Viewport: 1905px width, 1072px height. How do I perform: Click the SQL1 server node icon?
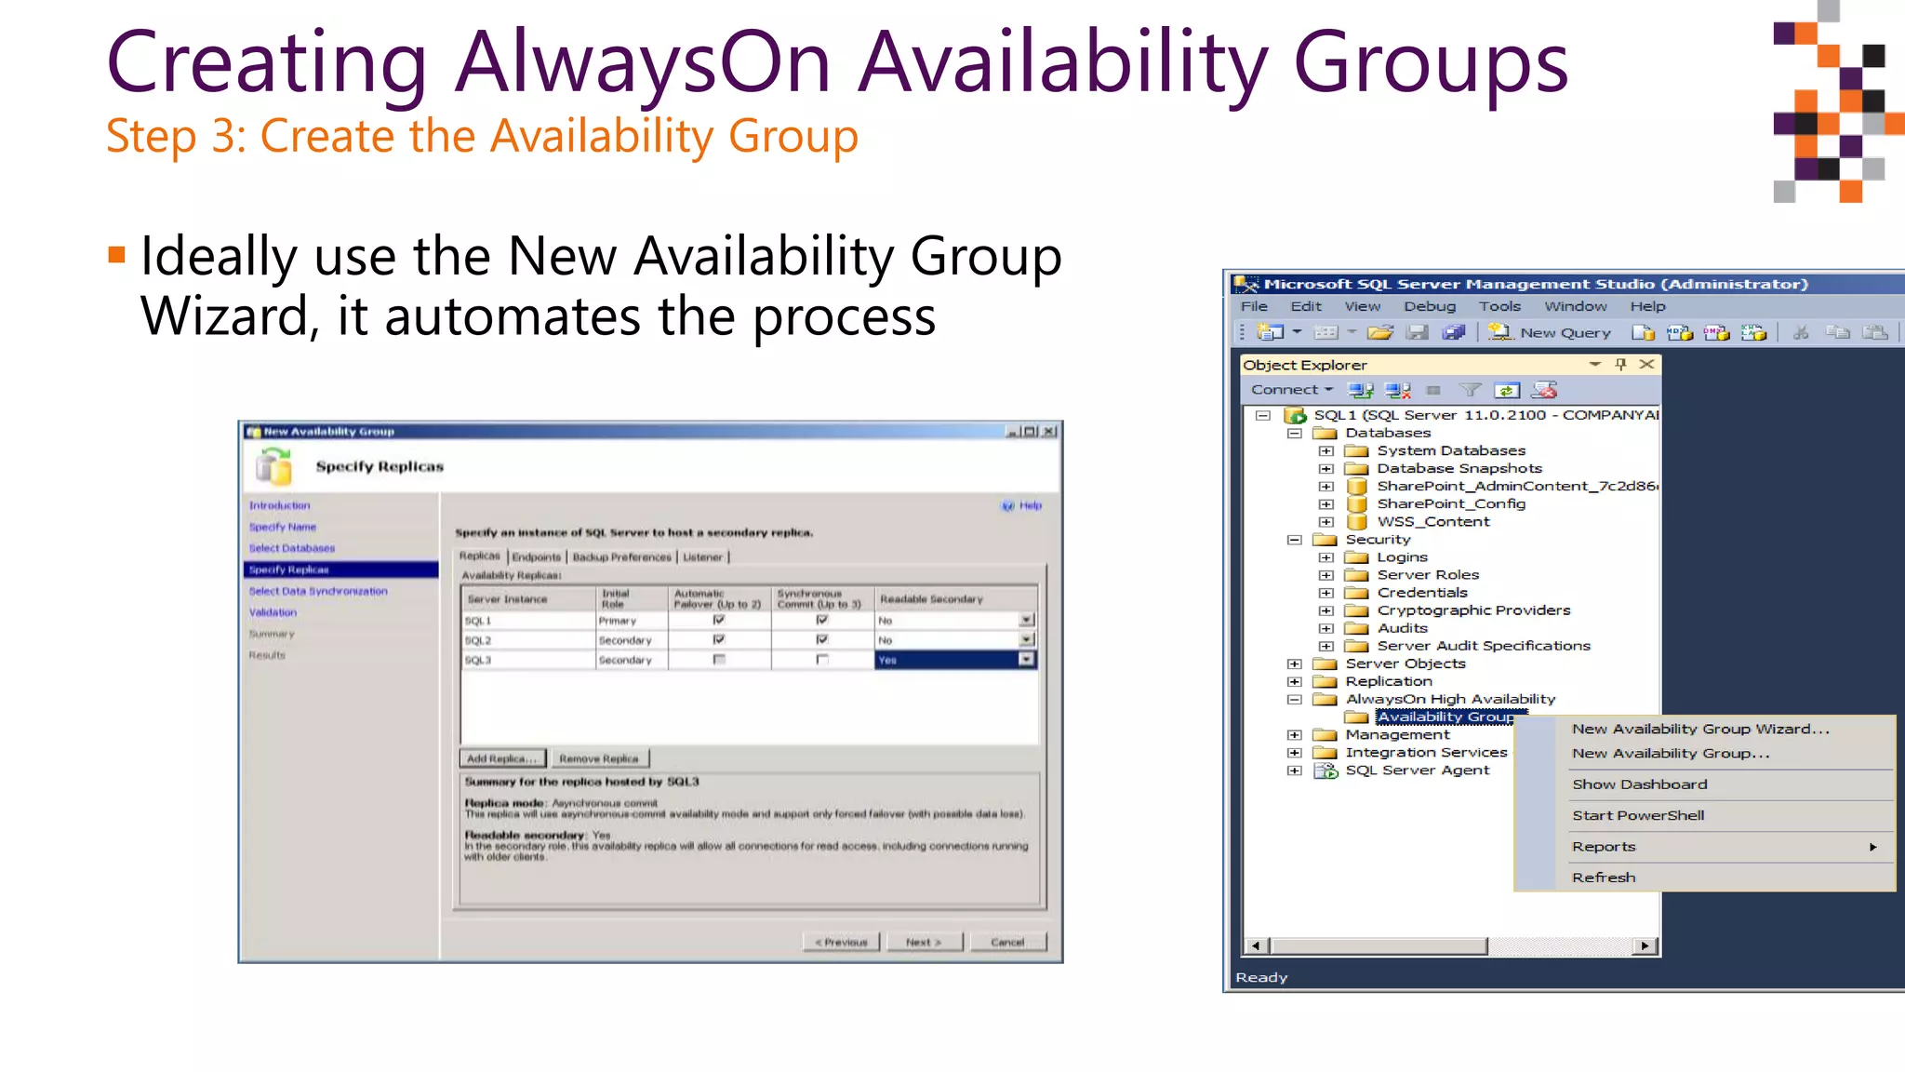click(1296, 415)
